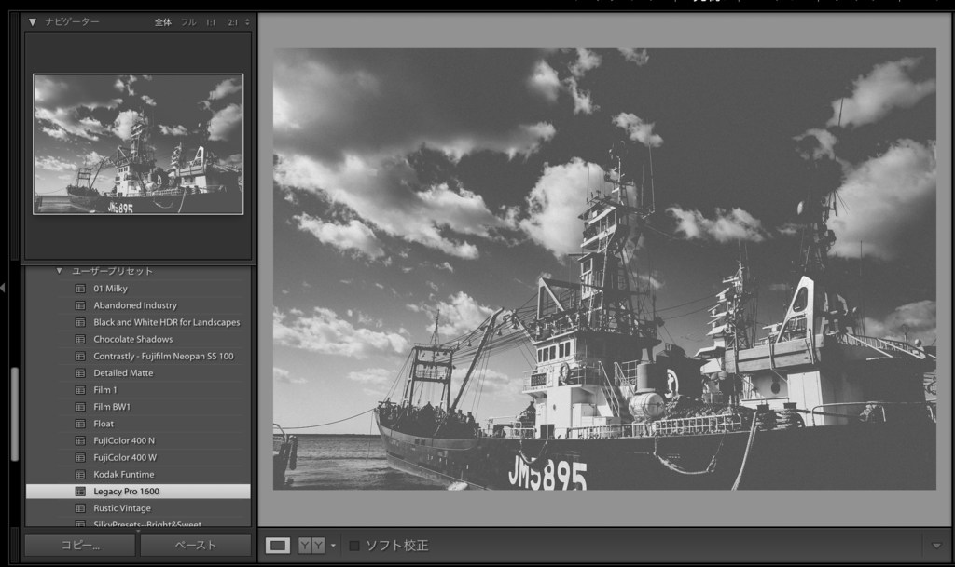Toggle left panel visibility arrow on edge
This screenshot has height=567, width=955.
tap(3, 288)
